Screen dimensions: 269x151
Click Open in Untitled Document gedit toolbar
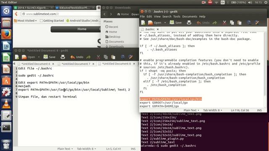(x=29, y=57)
